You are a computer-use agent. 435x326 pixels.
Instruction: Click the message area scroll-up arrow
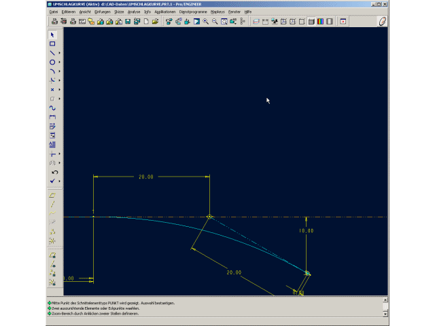click(385, 300)
